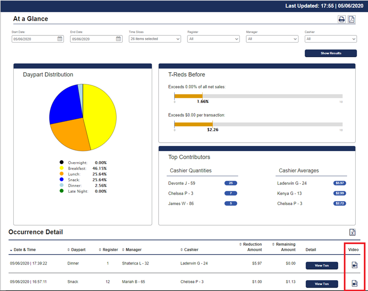Click View Txn for Laderwin G row

click(322, 265)
